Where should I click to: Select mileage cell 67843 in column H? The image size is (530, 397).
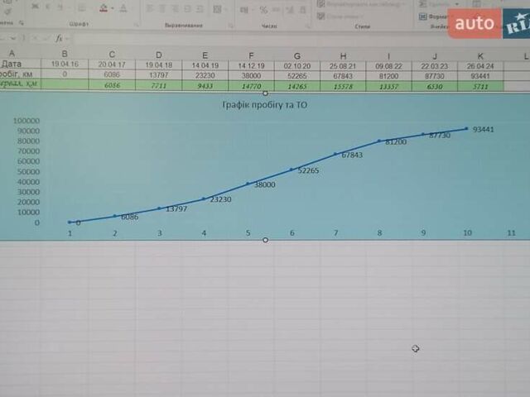tap(343, 76)
